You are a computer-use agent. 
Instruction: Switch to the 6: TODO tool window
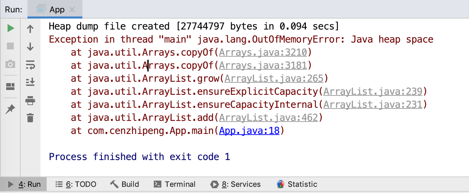pyautogui.click(x=76, y=184)
